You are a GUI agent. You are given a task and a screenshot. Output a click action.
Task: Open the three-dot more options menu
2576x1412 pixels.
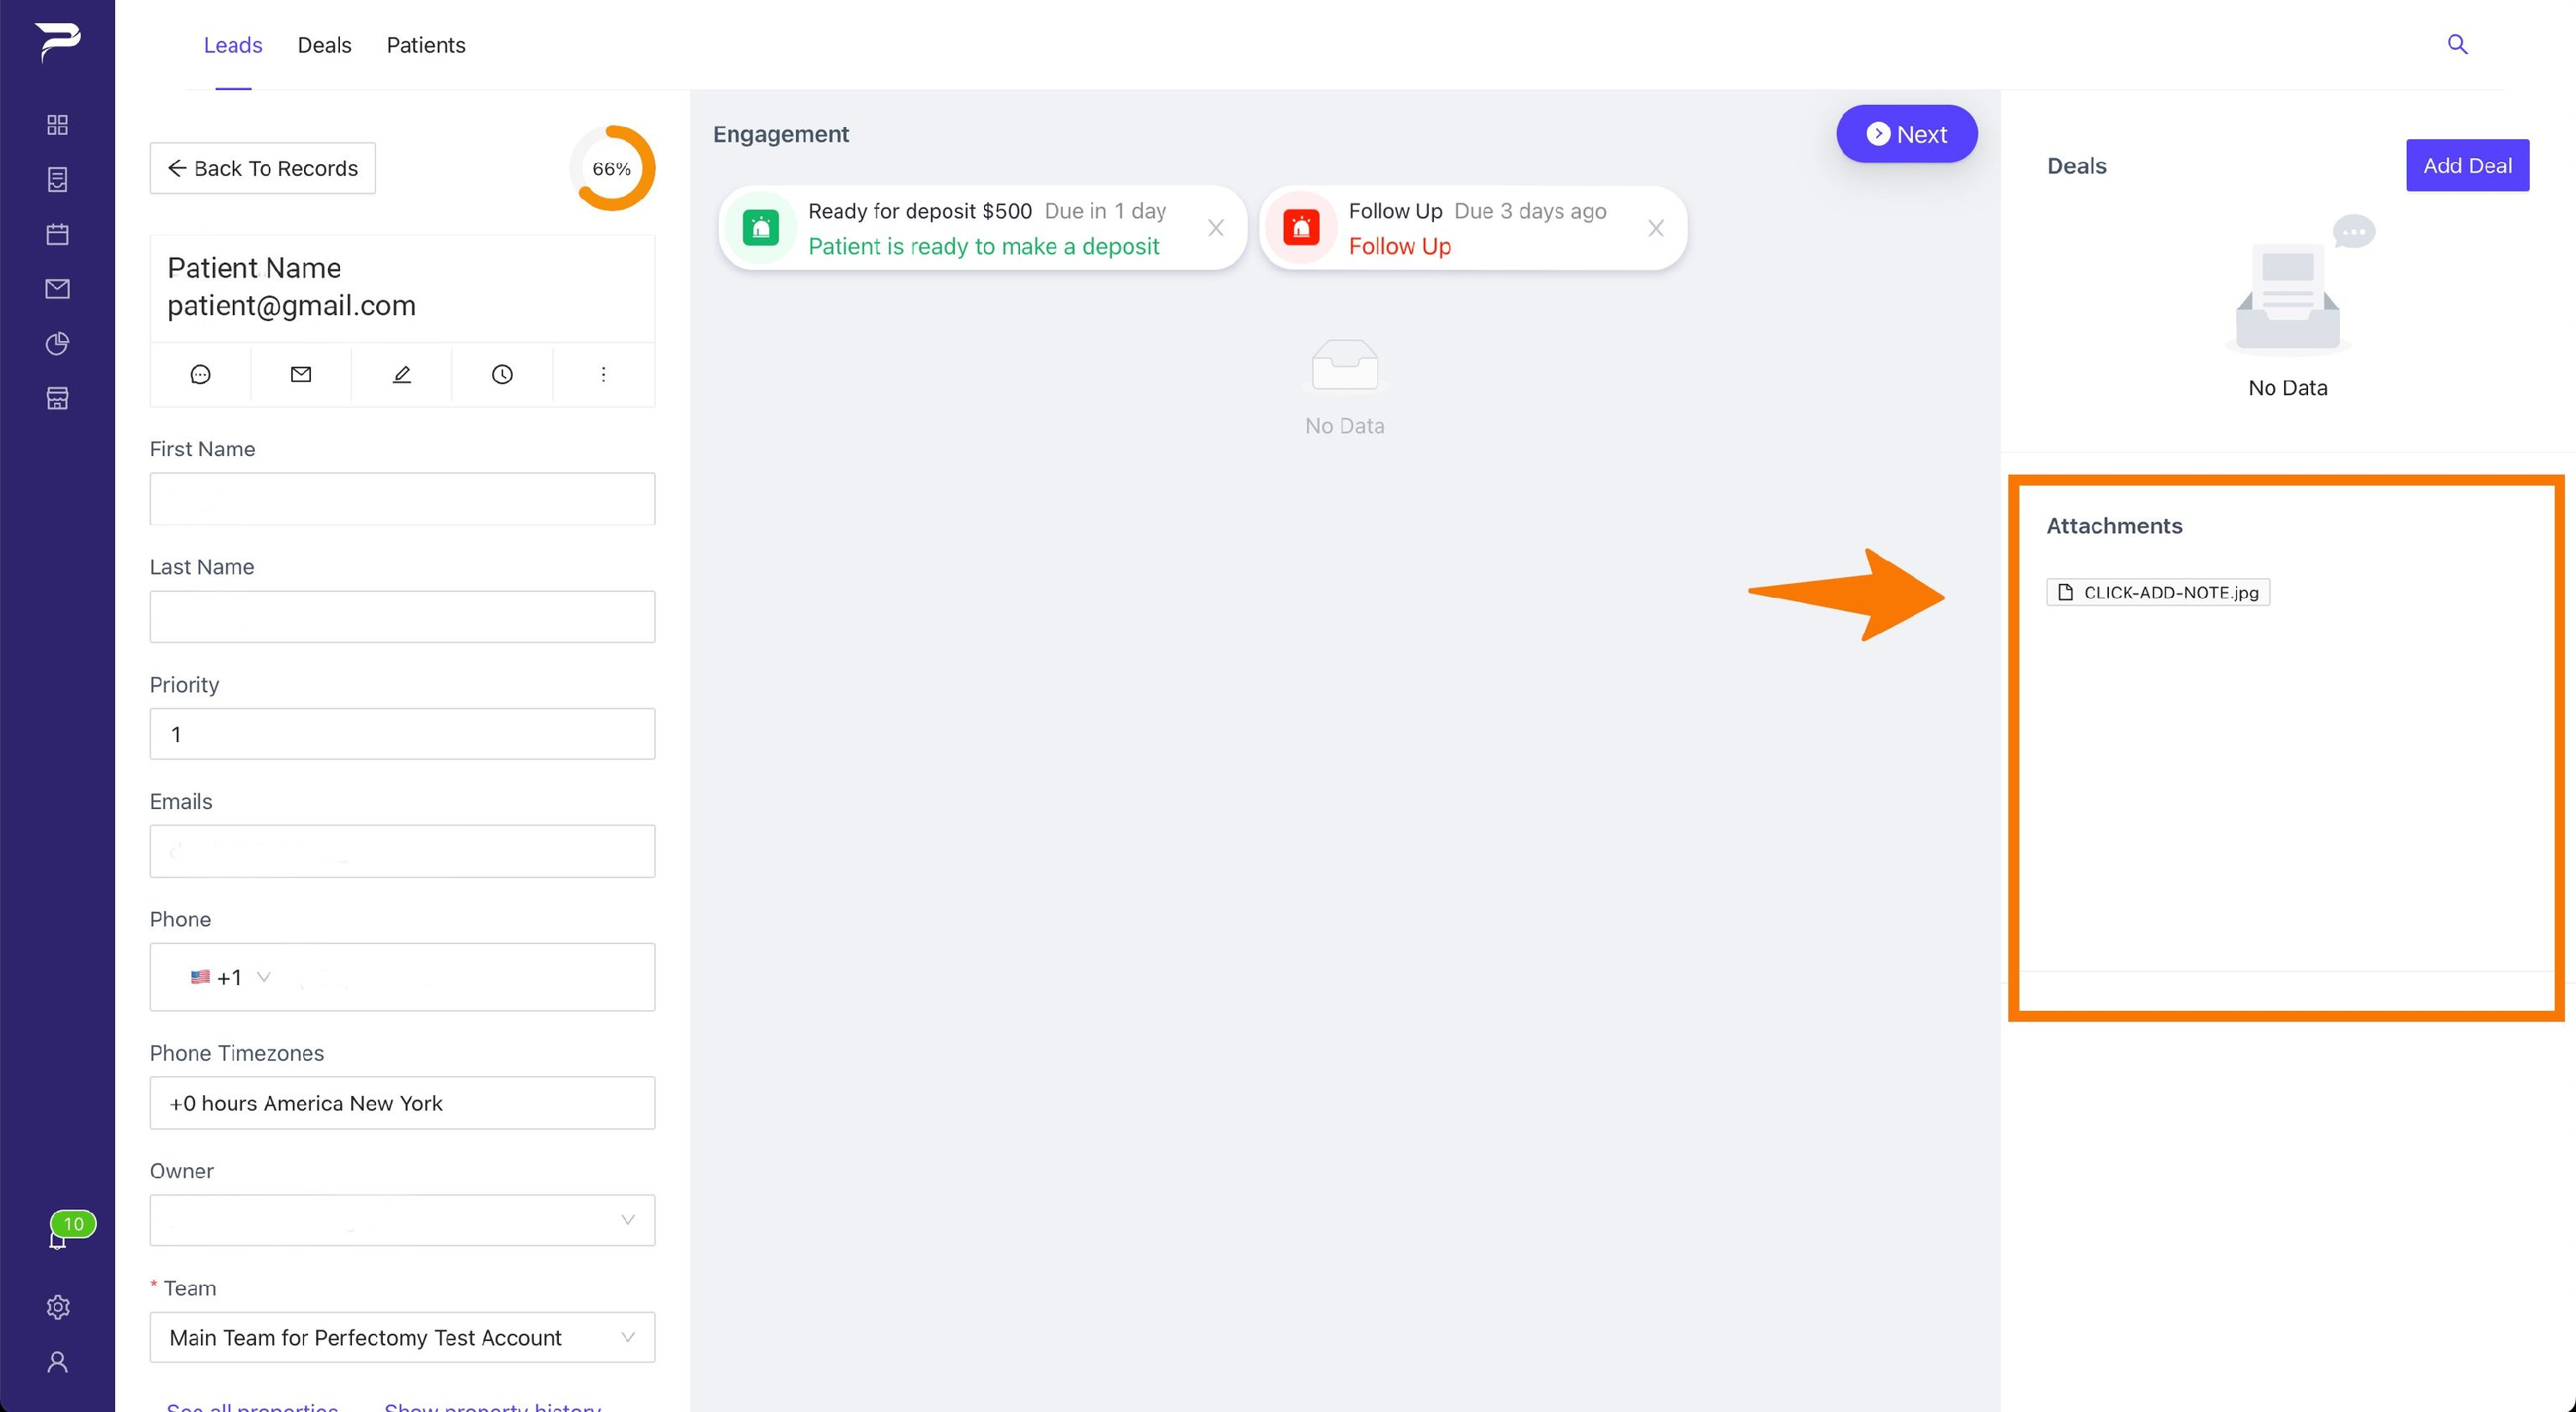click(x=603, y=374)
